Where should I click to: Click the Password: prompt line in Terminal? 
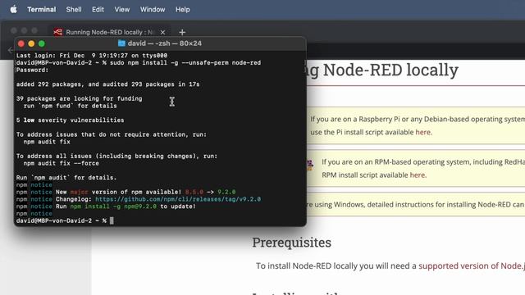coord(32,70)
